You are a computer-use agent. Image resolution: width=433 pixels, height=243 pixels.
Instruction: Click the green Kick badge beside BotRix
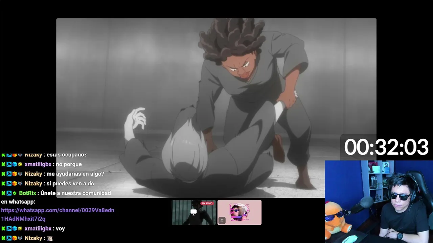3,193
